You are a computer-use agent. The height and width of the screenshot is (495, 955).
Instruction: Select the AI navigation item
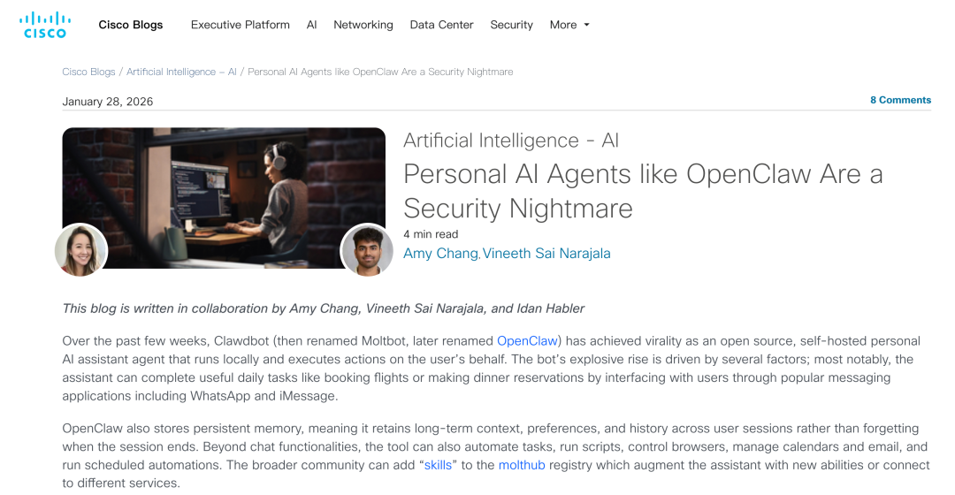pyautogui.click(x=312, y=25)
